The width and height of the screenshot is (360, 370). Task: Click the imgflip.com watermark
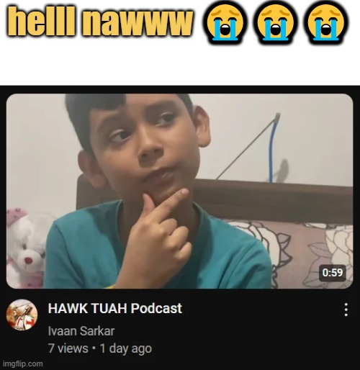pos(22,364)
